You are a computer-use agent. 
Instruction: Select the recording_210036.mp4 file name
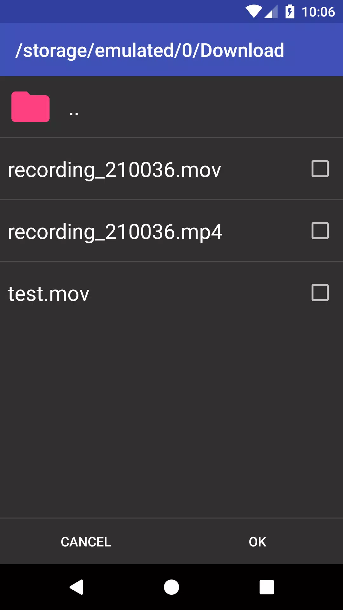(115, 232)
